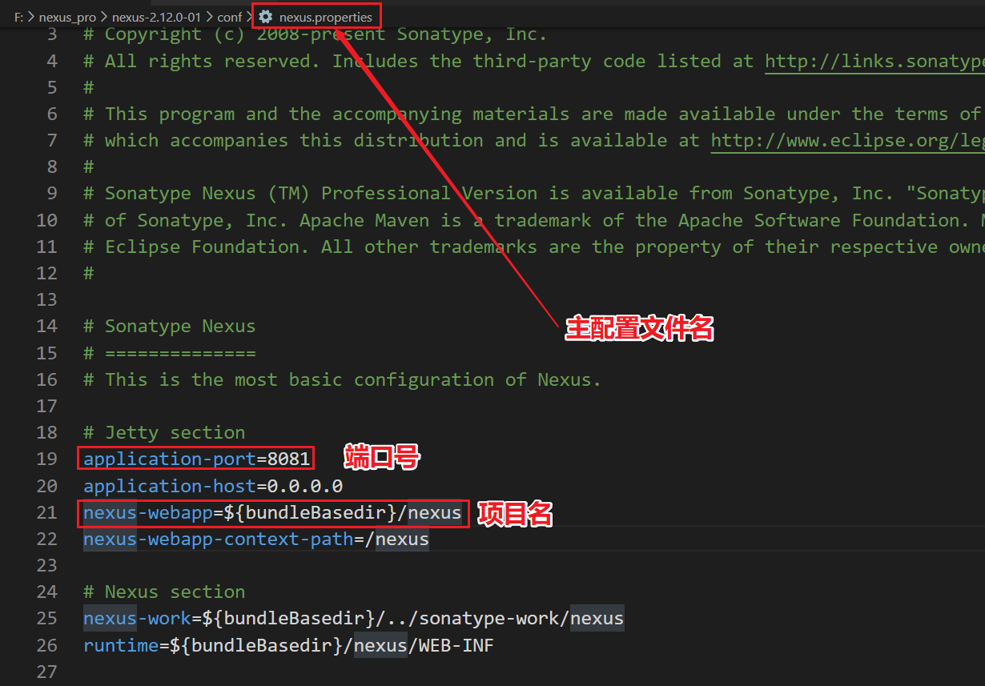
Task: Click the application-host property key
Action: (170, 486)
